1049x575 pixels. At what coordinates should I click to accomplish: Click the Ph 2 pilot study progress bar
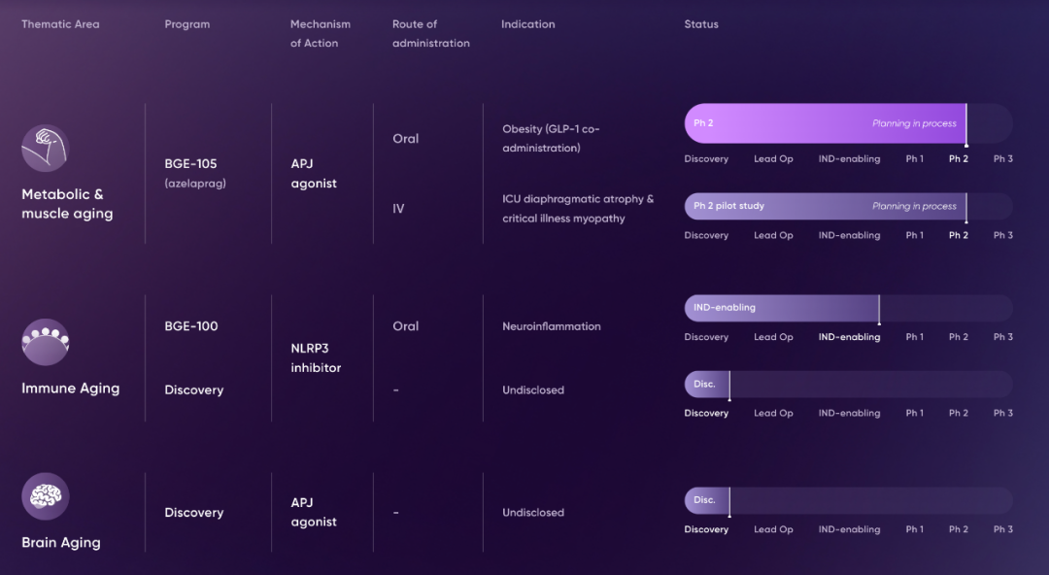826,206
